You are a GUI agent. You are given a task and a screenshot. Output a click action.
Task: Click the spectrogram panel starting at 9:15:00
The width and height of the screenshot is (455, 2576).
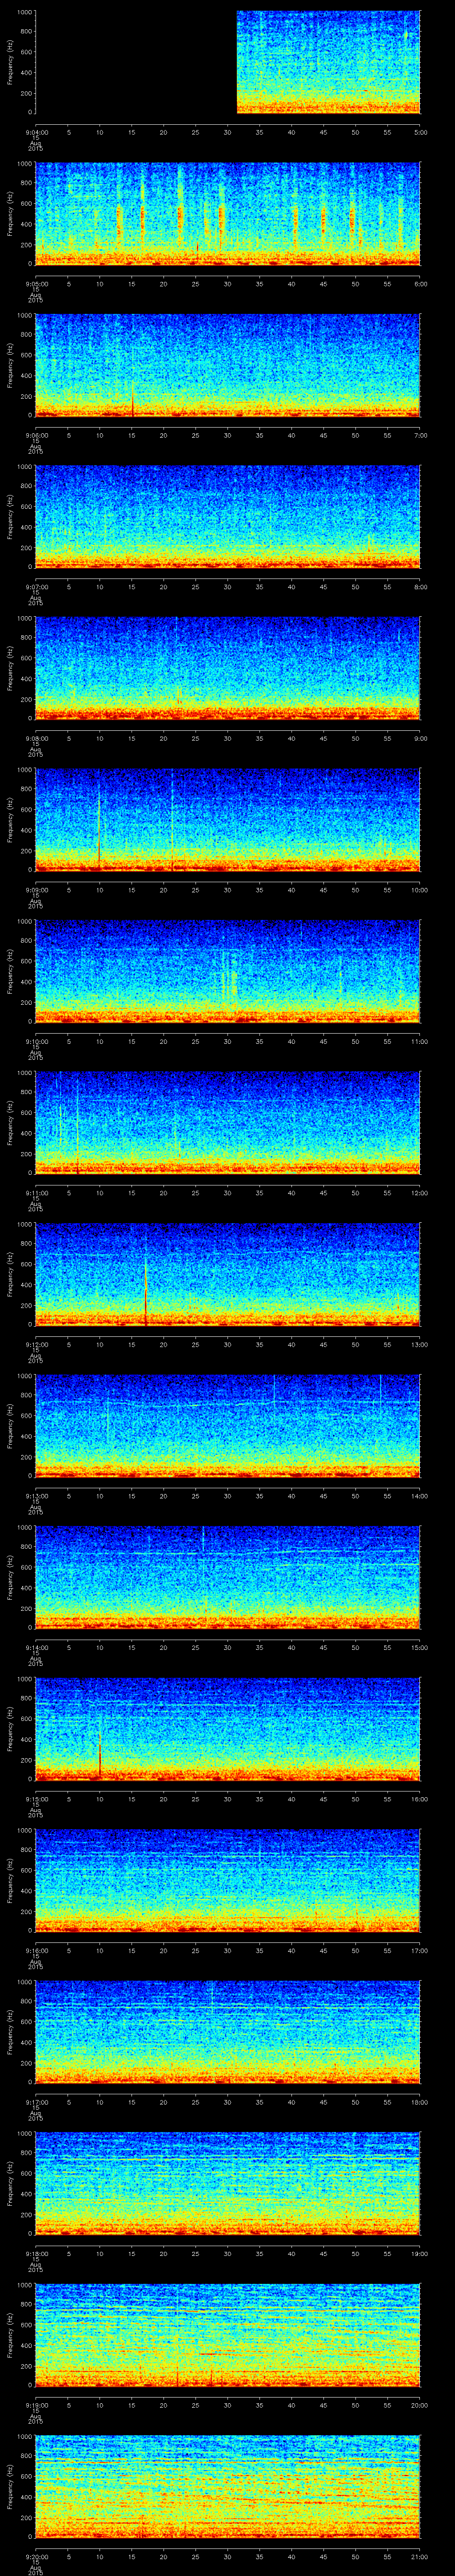pos(228,1729)
